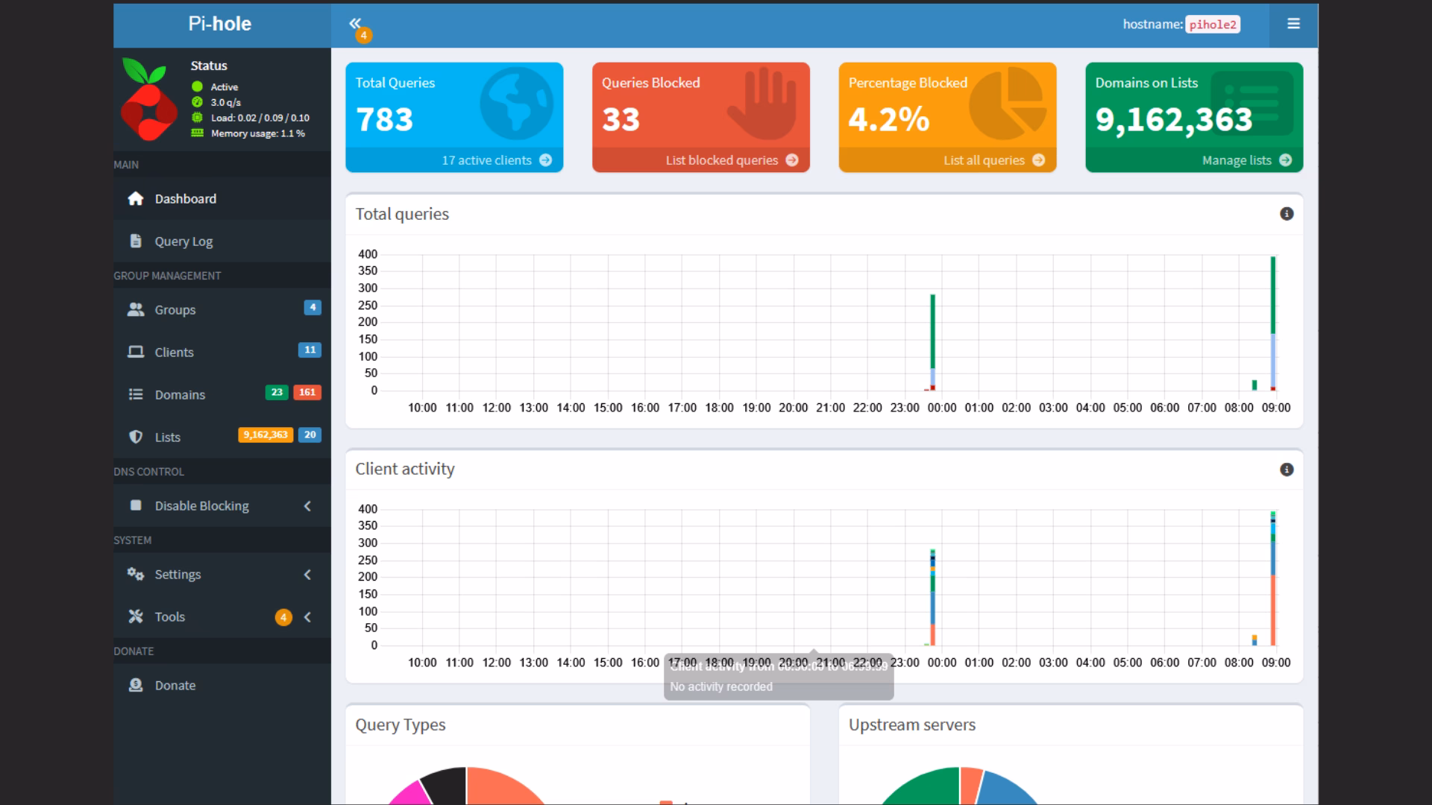
Task: Click the Clients count badge 11
Action: click(x=310, y=350)
